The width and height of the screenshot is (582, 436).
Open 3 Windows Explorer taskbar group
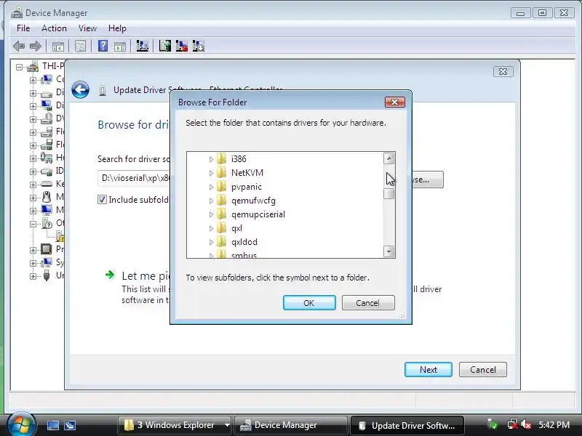point(175,425)
